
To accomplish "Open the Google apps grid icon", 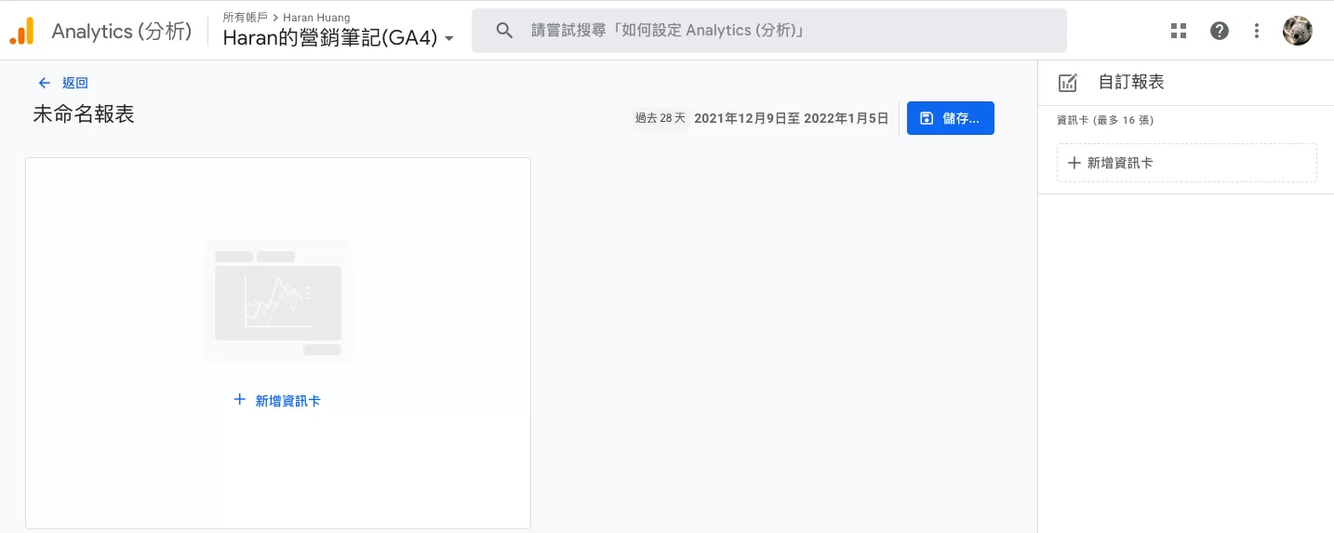I will point(1179,31).
